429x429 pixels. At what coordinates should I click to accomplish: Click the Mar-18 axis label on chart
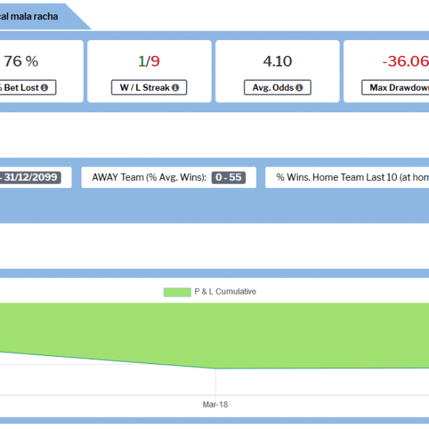click(214, 404)
